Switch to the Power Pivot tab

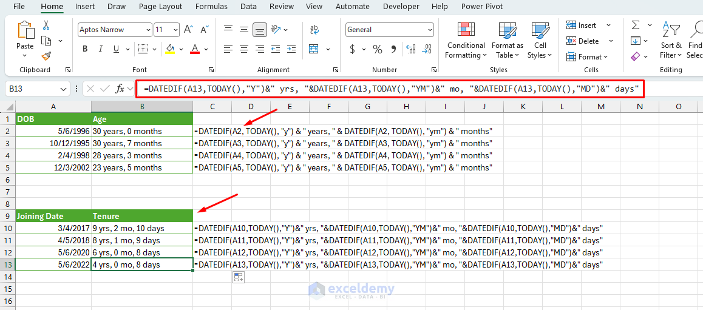tap(481, 7)
